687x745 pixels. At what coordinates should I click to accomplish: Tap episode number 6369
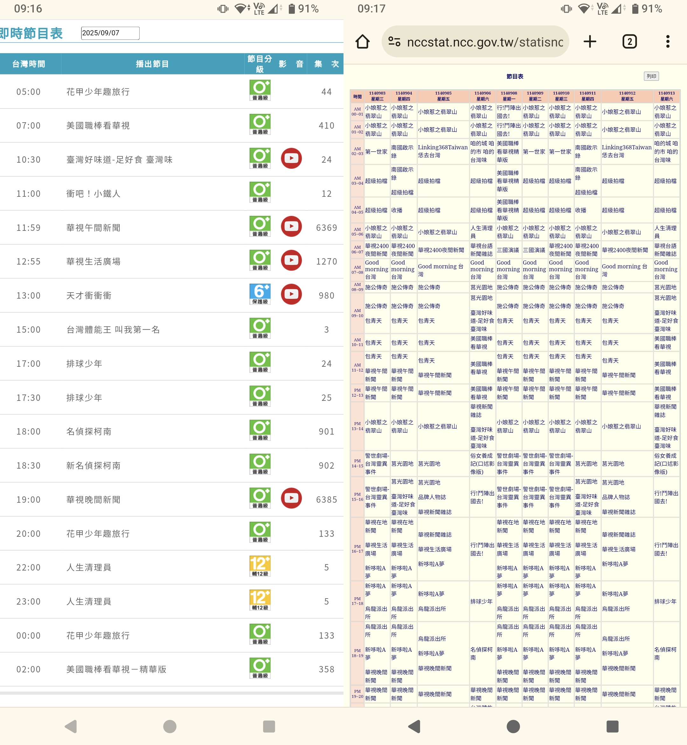[326, 228]
